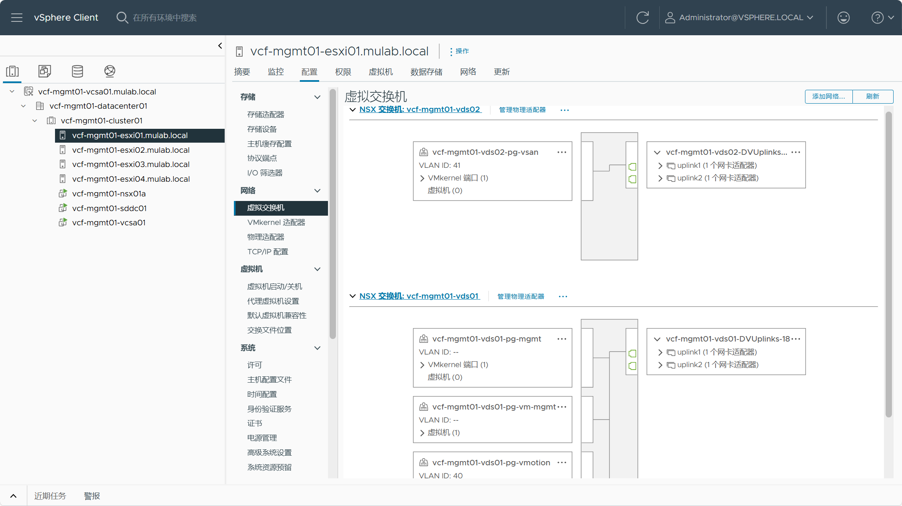This screenshot has width=902, height=506.
Task: Open ellipsis menu for vcf-mgmt01-vds01-DVUplinks-18
Action: [796, 339]
